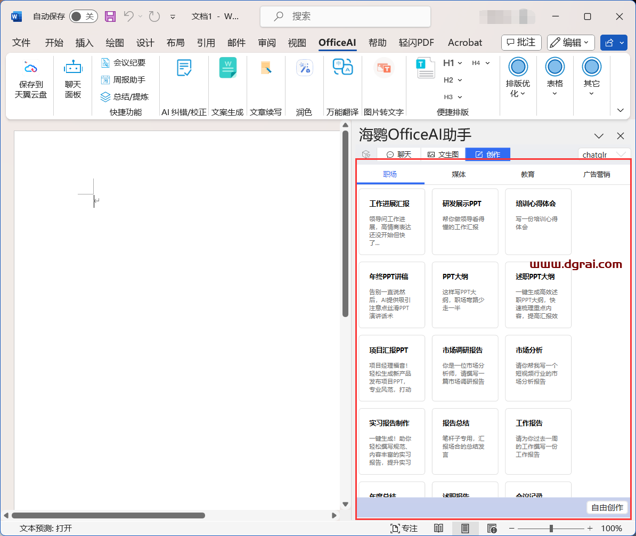The image size is (636, 536).
Task: Switch to Read Mode view icon
Action: (438, 529)
